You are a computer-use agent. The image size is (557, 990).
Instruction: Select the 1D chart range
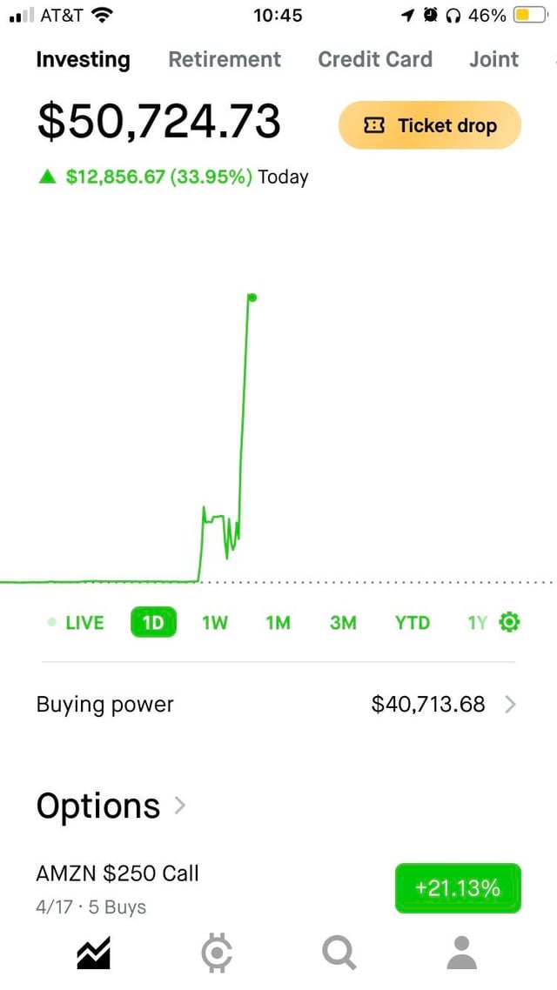click(153, 623)
